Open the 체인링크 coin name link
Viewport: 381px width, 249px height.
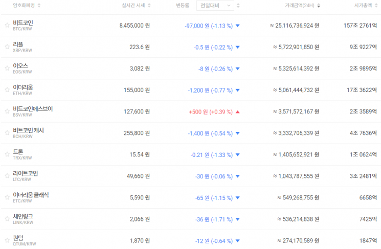(23, 216)
